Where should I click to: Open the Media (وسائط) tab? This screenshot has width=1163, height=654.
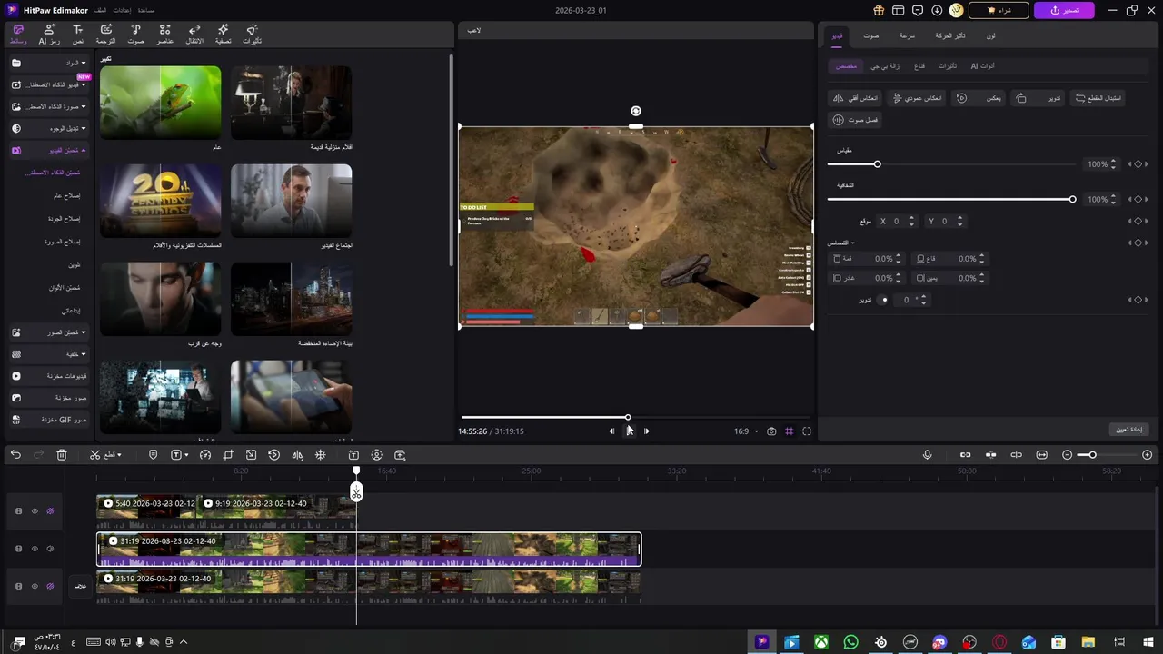pyautogui.click(x=18, y=35)
